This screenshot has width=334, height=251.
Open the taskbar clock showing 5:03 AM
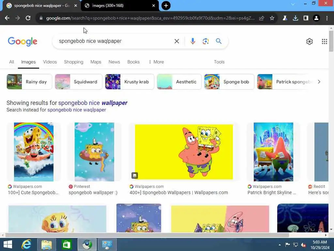pyautogui.click(x=320, y=245)
